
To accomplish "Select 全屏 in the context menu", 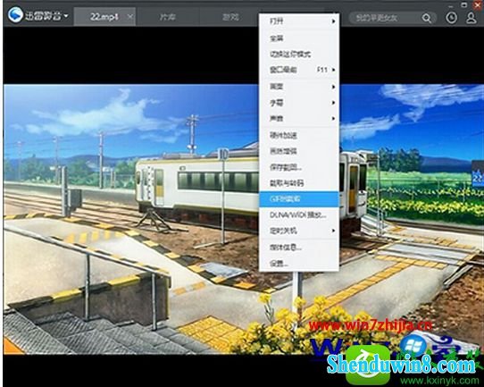I will 299,38.
